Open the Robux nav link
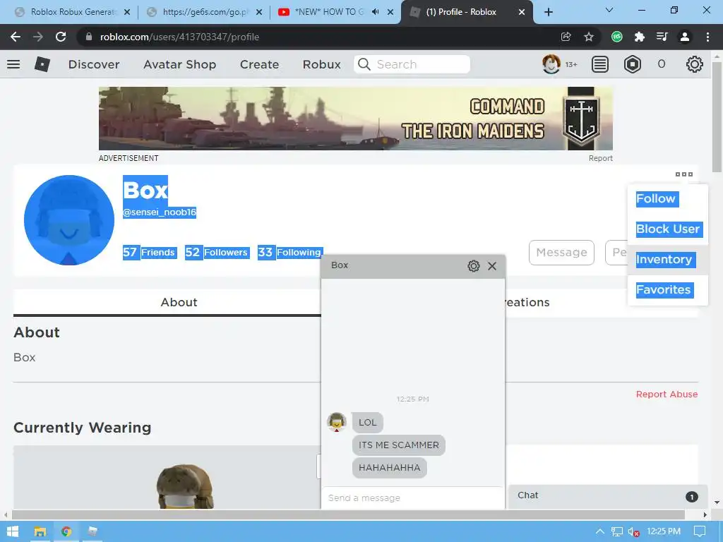Image resolution: width=723 pixels, height=542 pixels. pos(321,64)
